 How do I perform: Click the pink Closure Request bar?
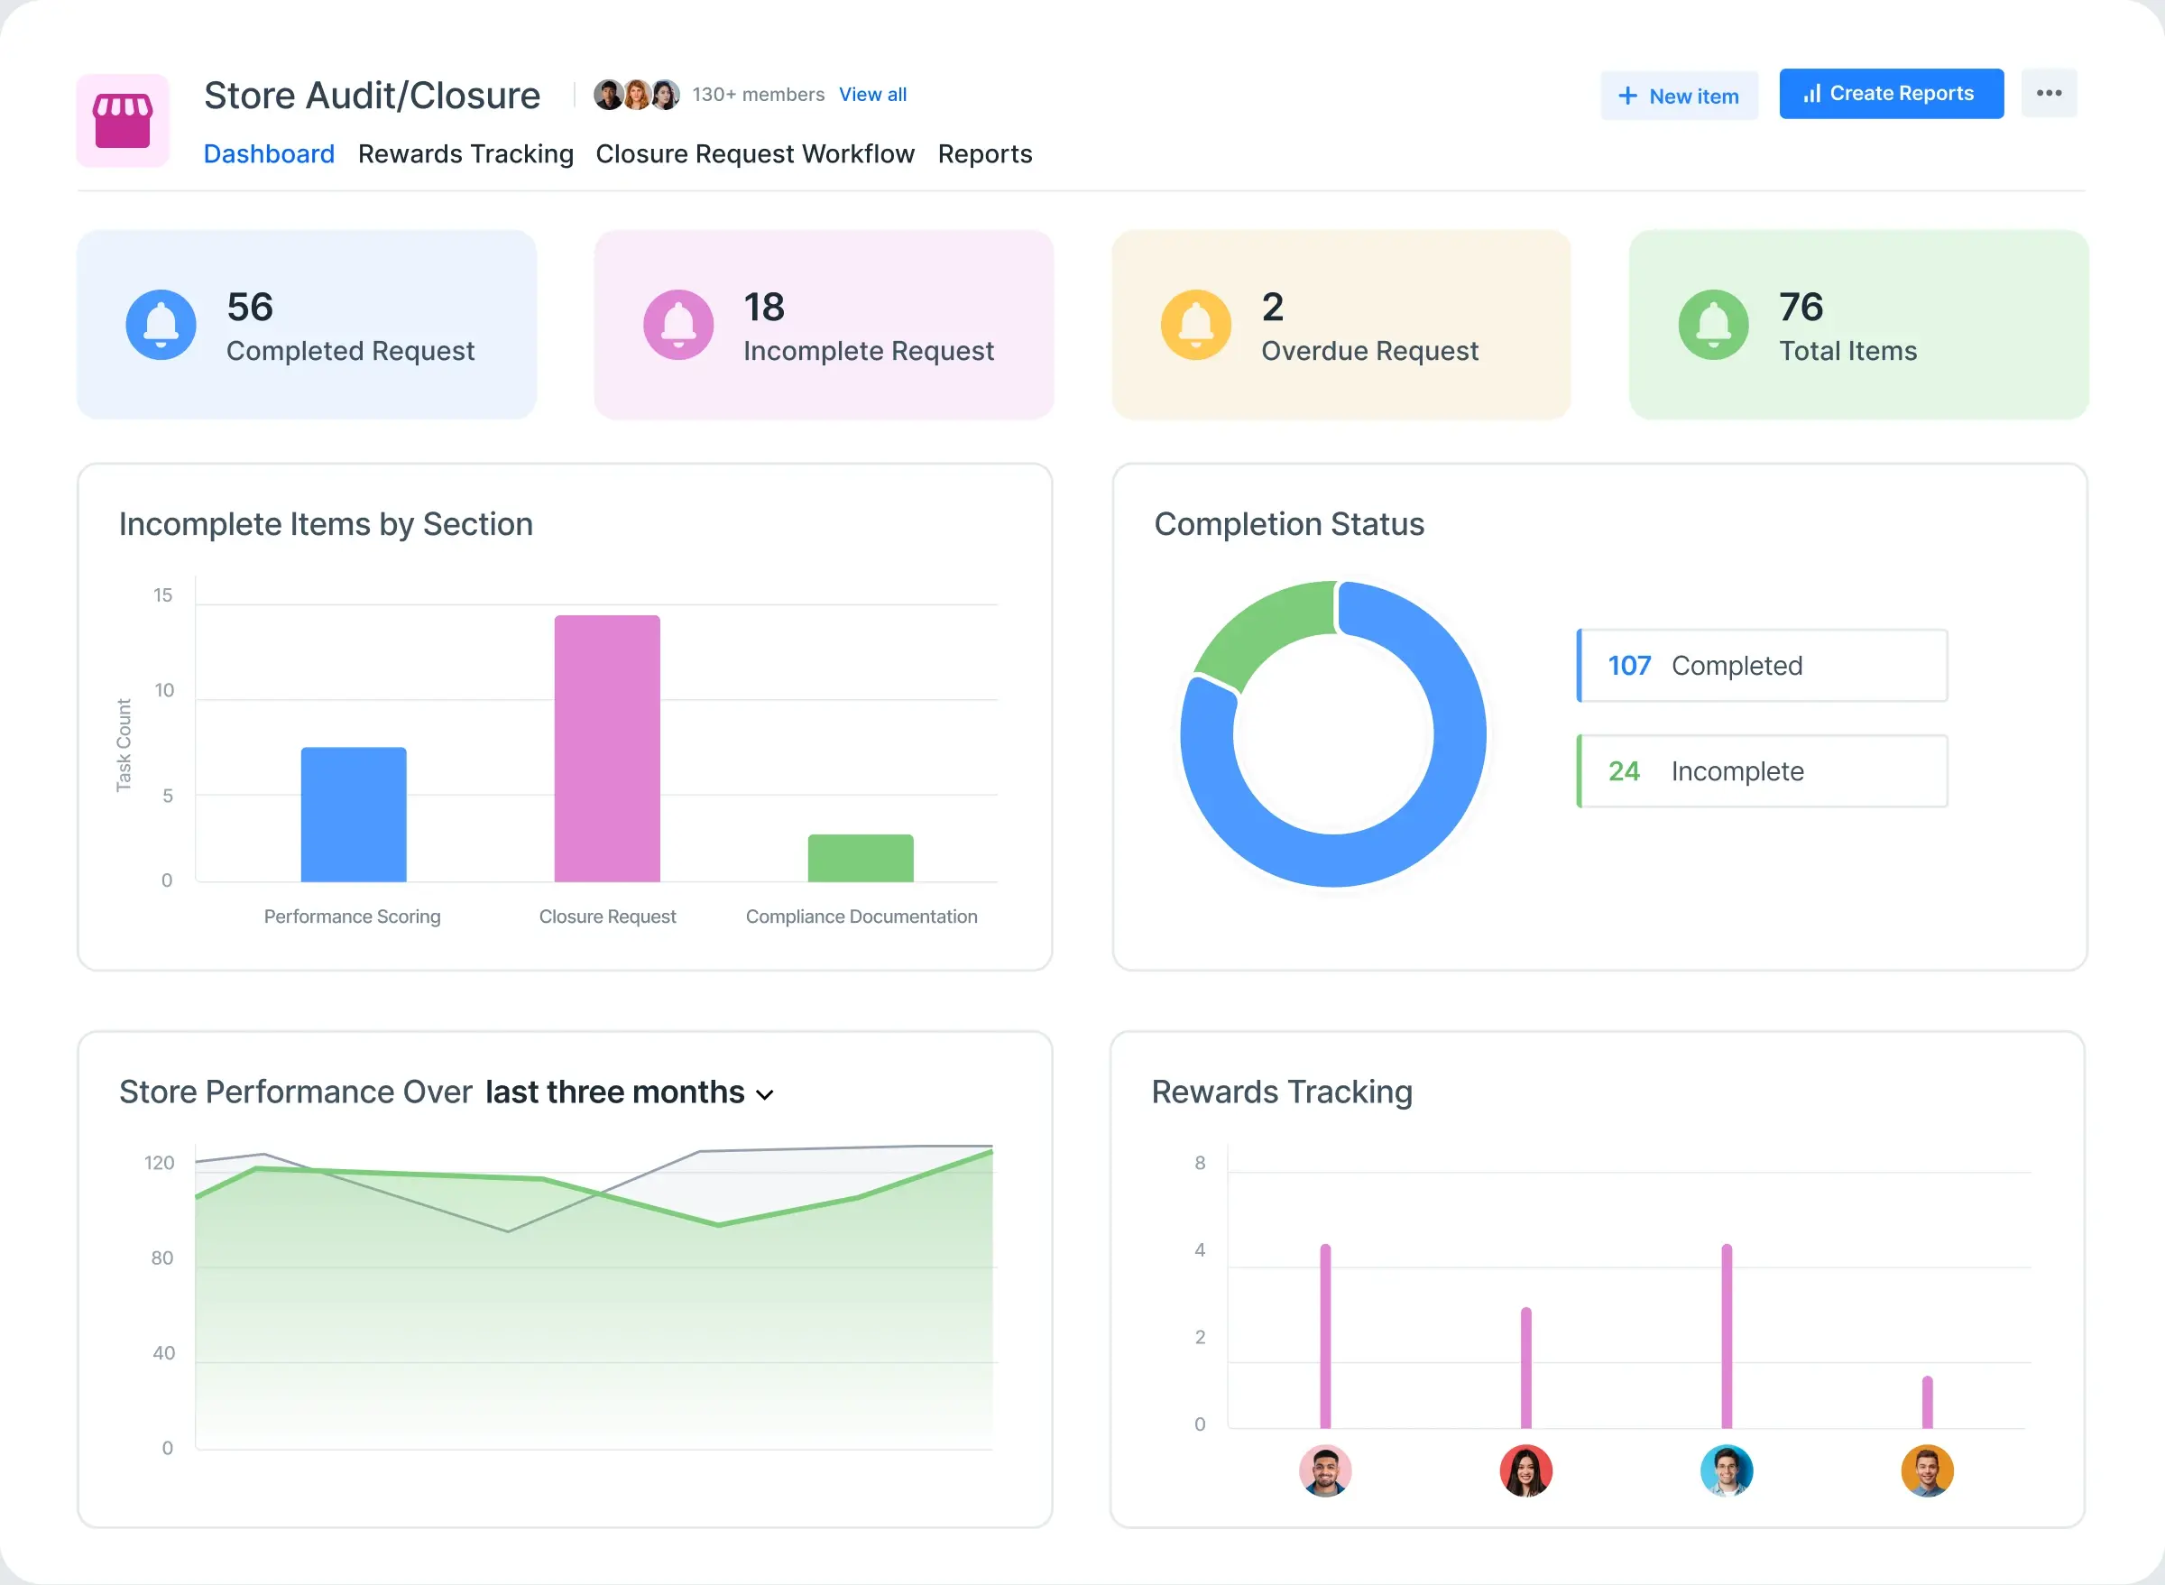tap(606, 749)
